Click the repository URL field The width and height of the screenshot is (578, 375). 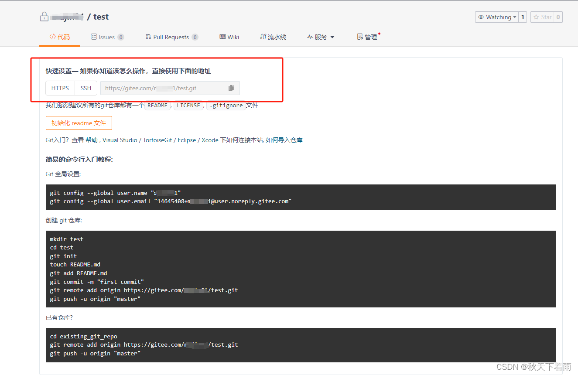point(170,88)
